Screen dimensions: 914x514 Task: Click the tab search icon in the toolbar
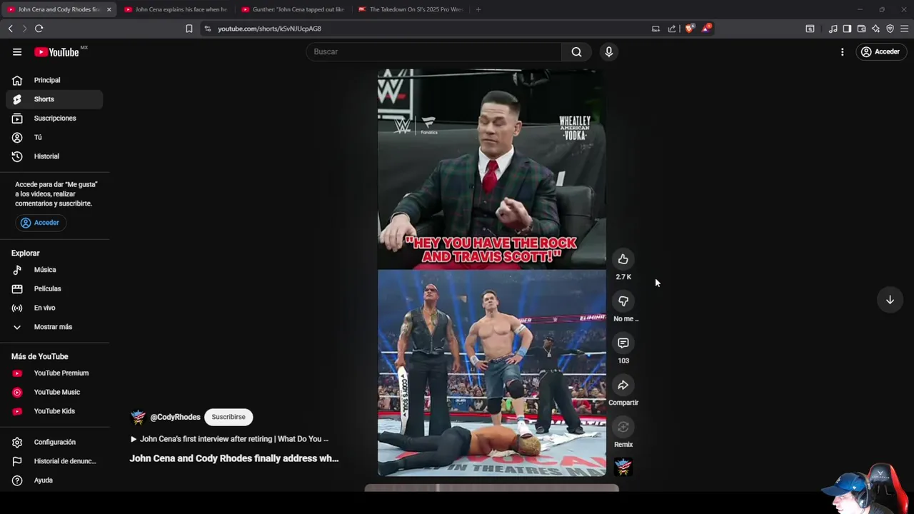click(x=810, y=29)
